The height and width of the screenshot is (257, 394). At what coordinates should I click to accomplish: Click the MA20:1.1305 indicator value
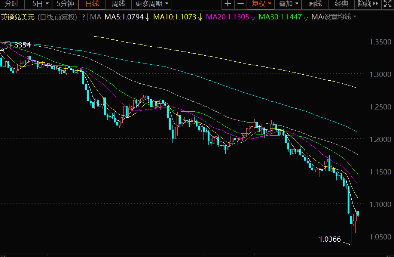[x=227, y=17]
